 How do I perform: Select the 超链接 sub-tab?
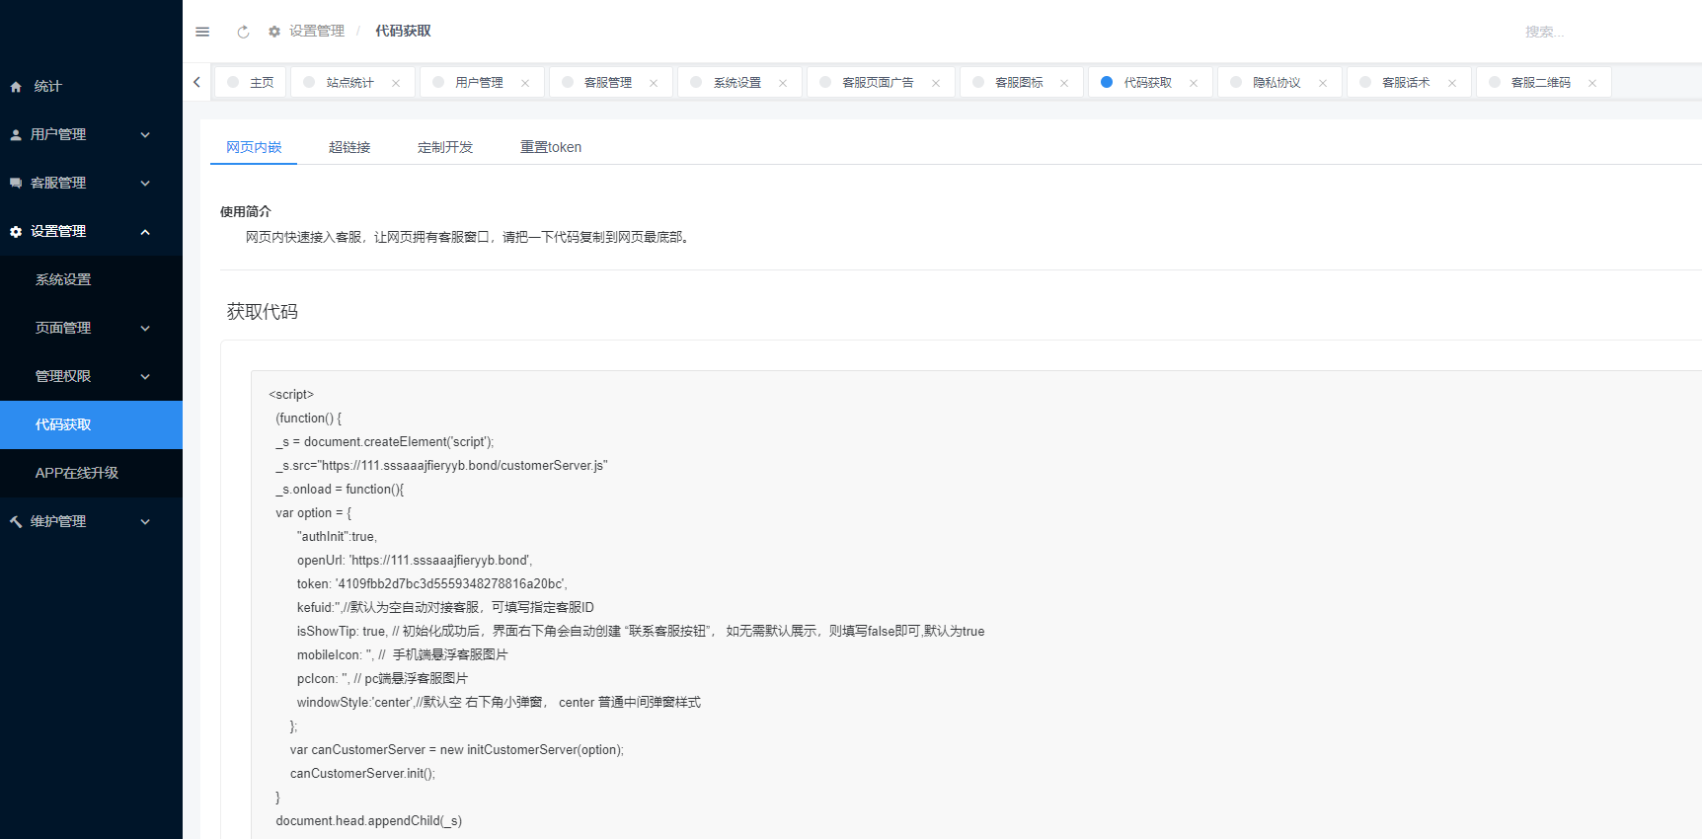point(349,147)
